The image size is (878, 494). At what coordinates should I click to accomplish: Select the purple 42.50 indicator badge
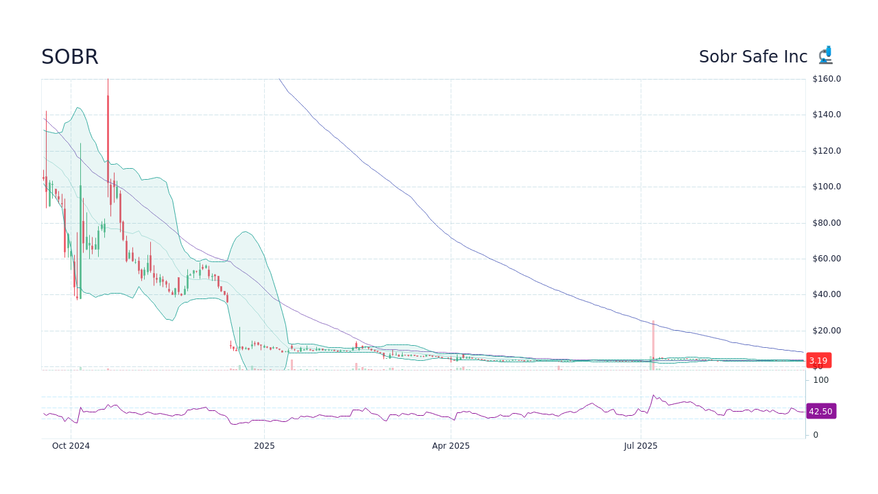(820, 411)
